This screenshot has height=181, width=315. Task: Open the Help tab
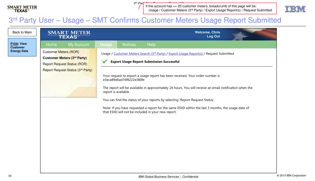tap(151, 45)
